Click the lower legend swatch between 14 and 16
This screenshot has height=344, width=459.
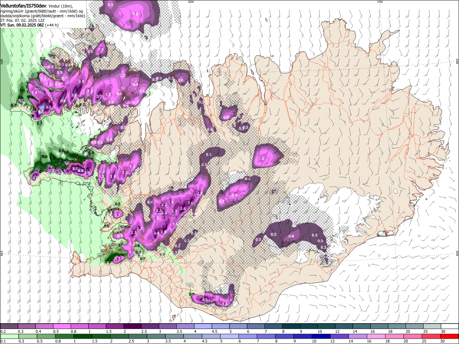[x=358, y=336]
